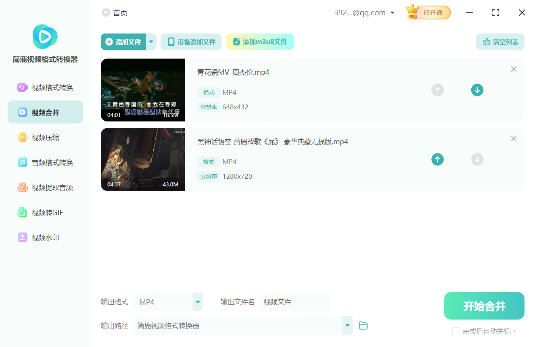Select the 视频压缩 tool

(45, 137)
